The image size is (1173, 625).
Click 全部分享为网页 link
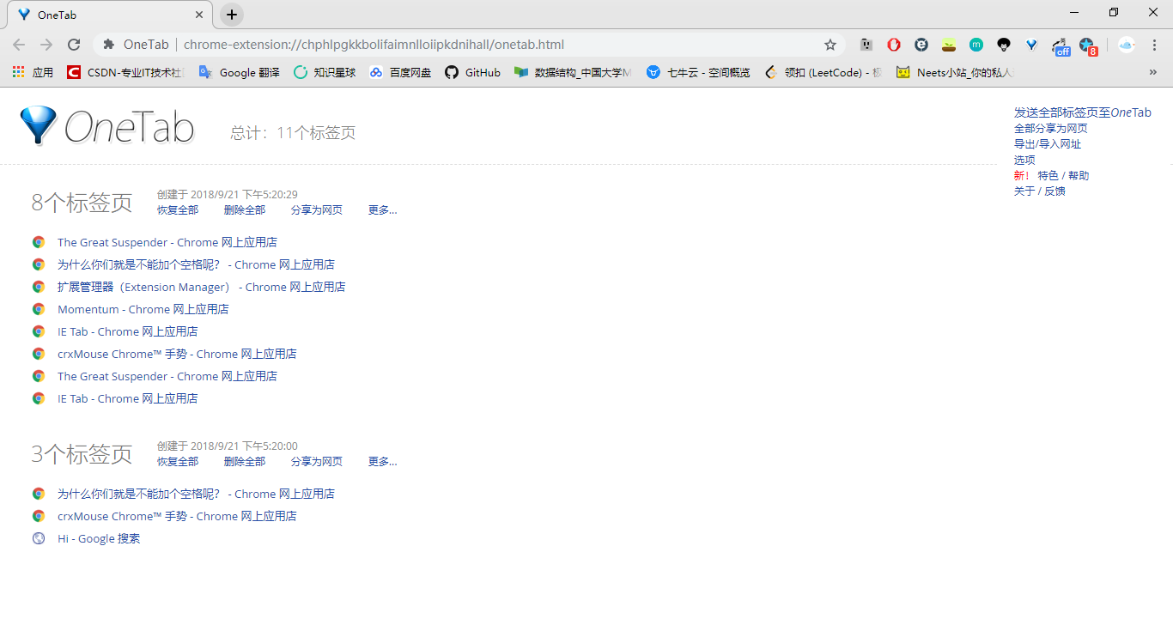[1050, 129]
